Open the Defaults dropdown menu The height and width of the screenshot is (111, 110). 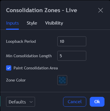tap(21, 102)
